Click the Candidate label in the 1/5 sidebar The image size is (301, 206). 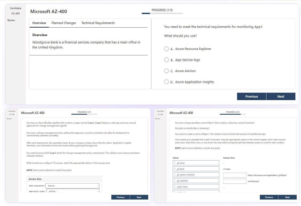pyautogui.click(x=16, y=8)
